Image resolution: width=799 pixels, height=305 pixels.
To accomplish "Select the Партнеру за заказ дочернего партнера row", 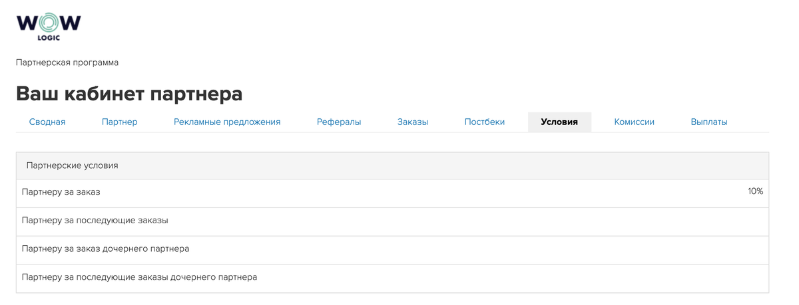I will pos(393,249).
